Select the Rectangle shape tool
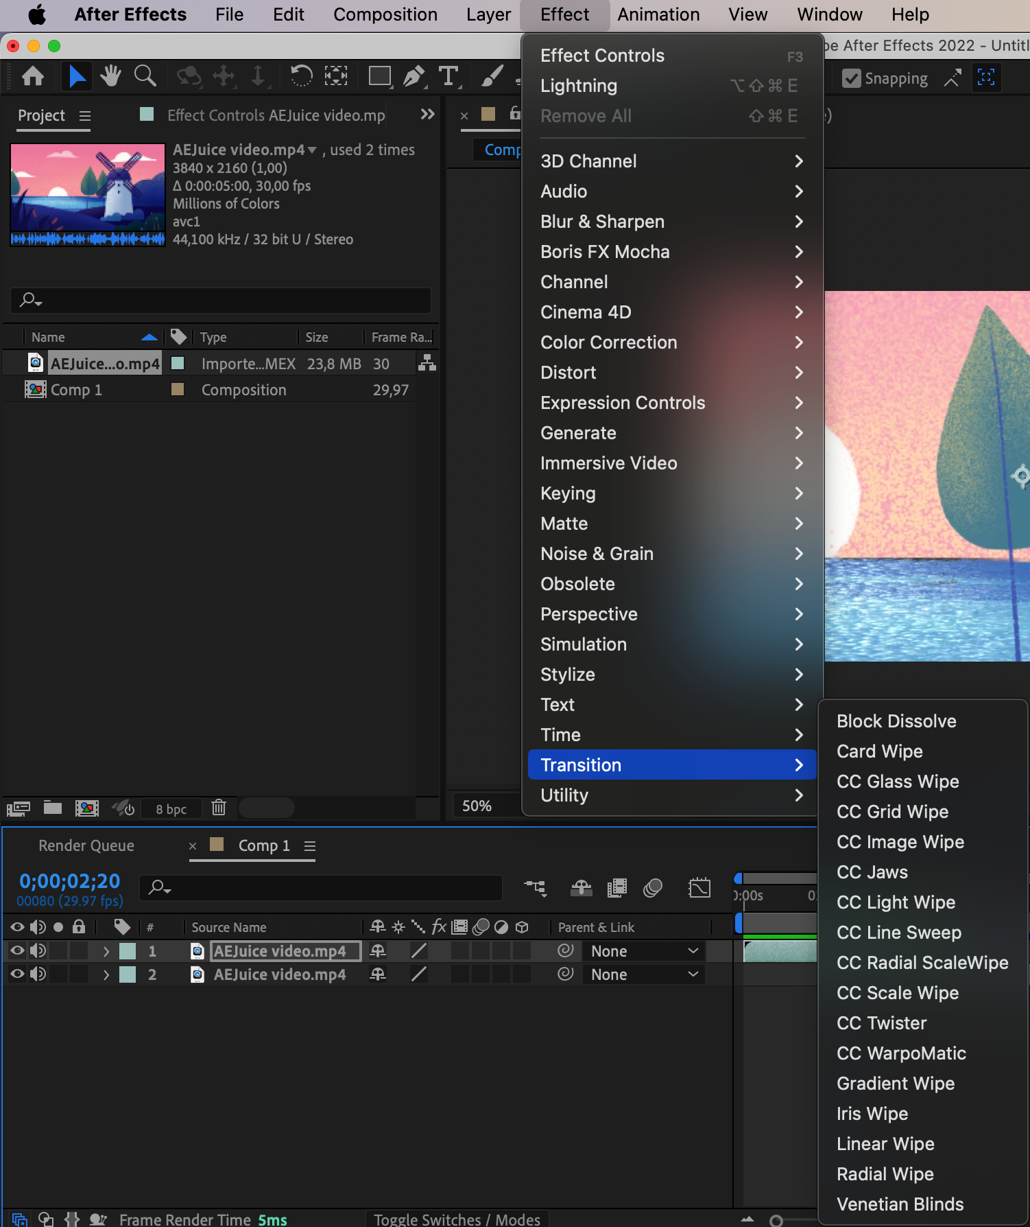1030x1227 pixels. point(379,76)
